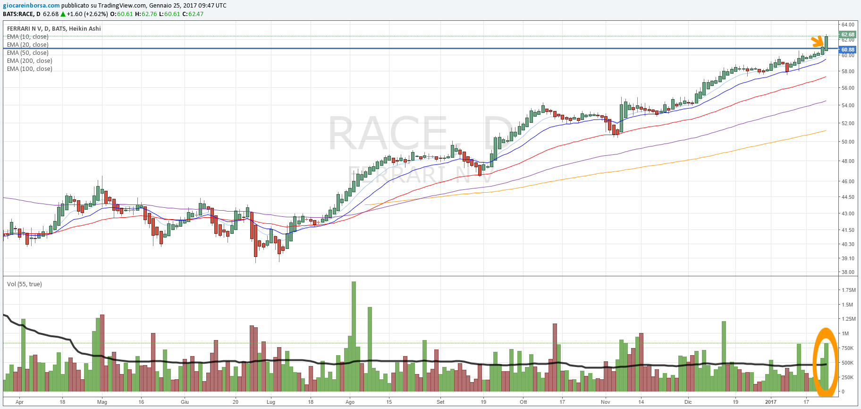Click the 40.30 price axis label
The image size is (861, 409).
(848, 245)
